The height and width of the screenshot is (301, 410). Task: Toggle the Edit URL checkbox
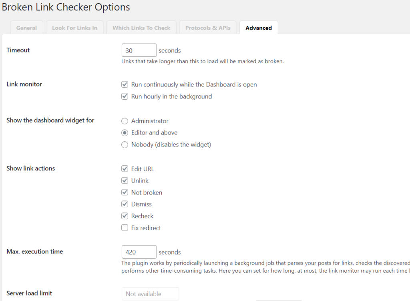coord(125,169)
